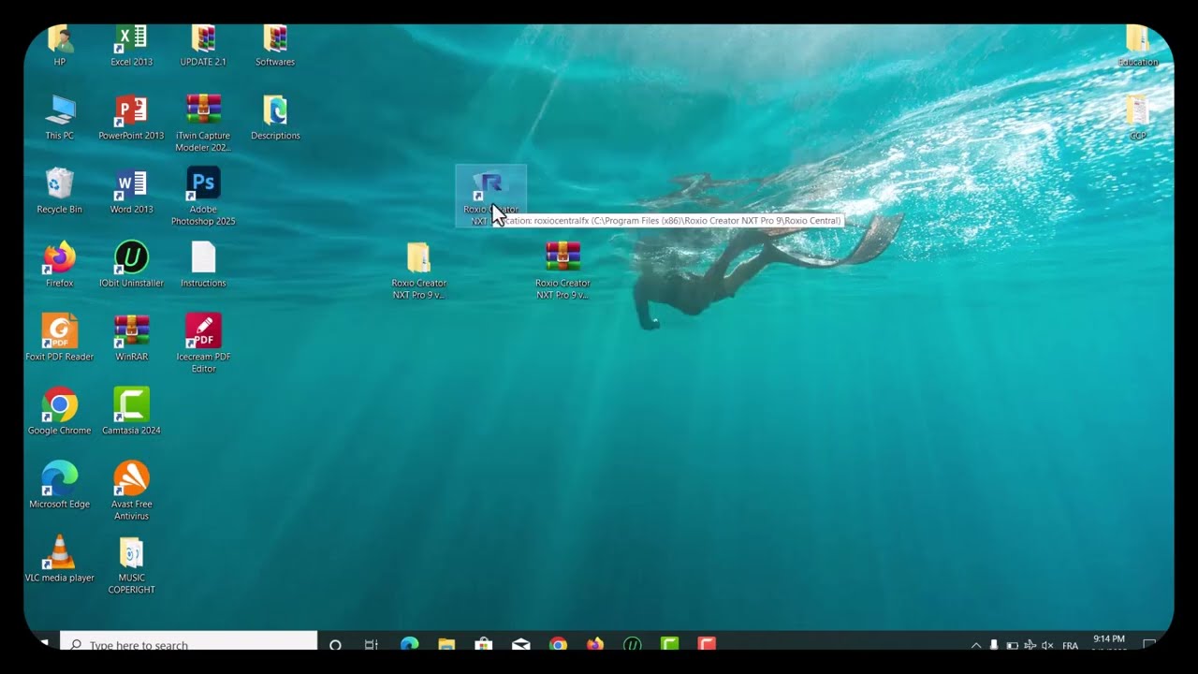Open the red app icon on taskbar
Viewport: 1198px width, 674px height.
point(707,644)
